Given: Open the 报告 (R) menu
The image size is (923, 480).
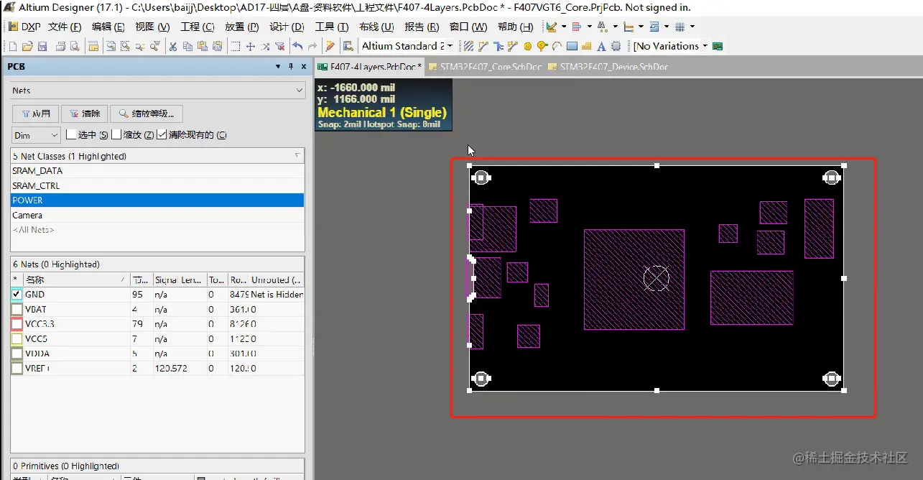Looking at the screenshot, I should [422, 27].
